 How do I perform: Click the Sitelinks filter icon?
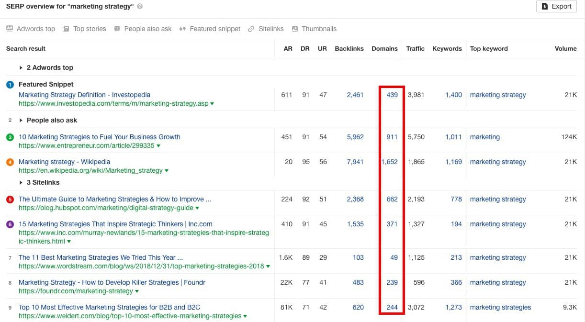tap(251, 29)
